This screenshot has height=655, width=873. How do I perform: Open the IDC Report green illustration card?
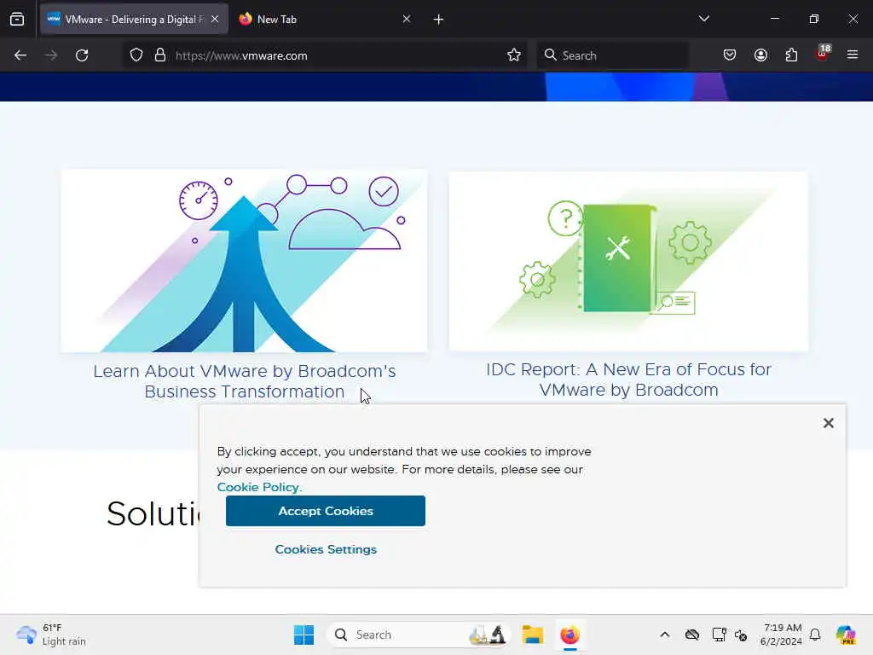coord(628,261)
